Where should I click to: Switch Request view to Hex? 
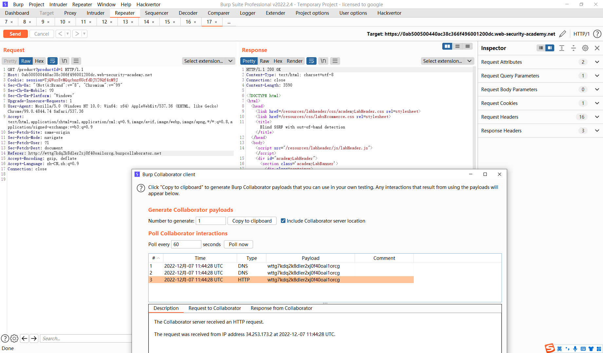(x=39, y=61)
